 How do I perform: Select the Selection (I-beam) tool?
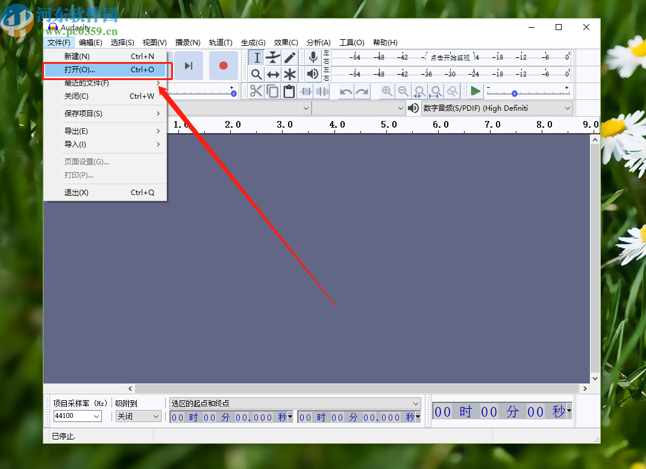[x=257, y=58]
